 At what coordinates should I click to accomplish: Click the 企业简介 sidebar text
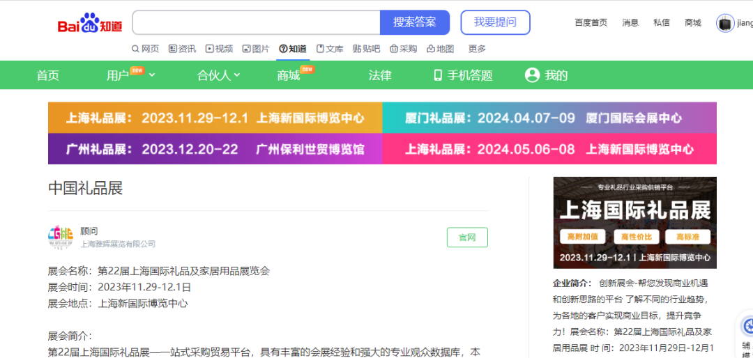[572, 283]
